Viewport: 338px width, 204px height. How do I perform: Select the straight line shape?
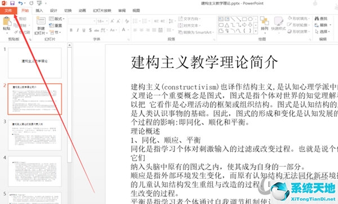point(233,19)
